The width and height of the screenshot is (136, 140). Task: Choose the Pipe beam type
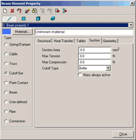pyautogui.click(x=6, y=112)
